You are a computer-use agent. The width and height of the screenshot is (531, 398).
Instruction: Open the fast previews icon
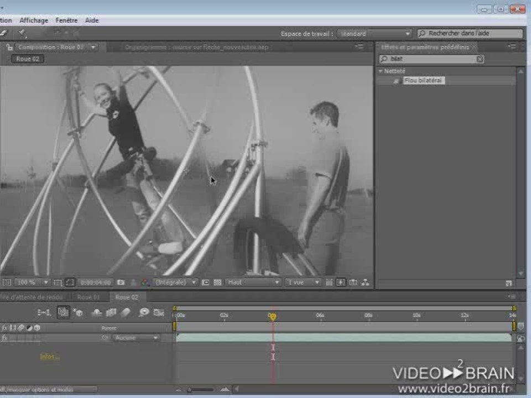[341, 282]
